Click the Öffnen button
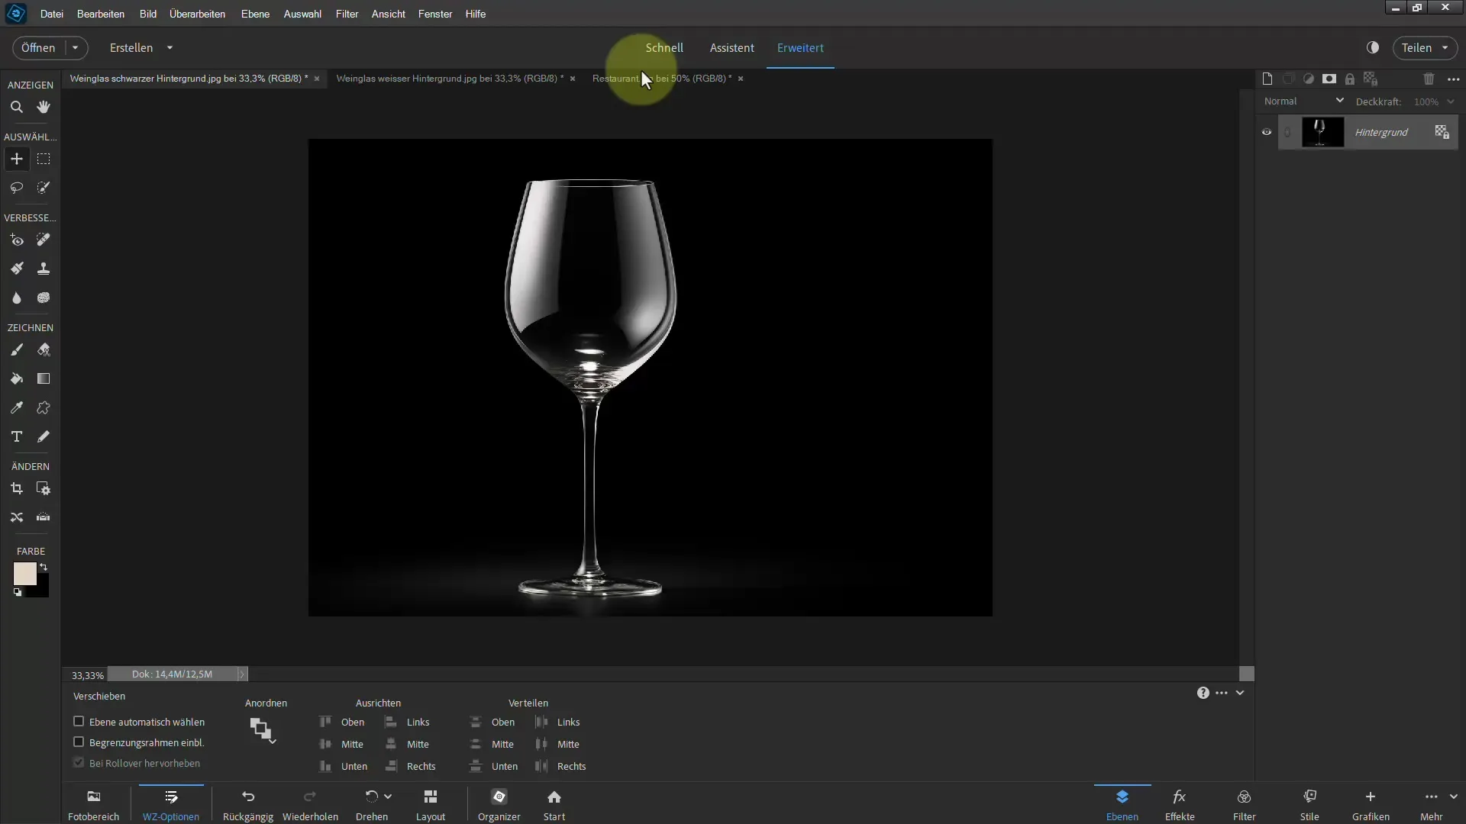 (x=37, y=47)
